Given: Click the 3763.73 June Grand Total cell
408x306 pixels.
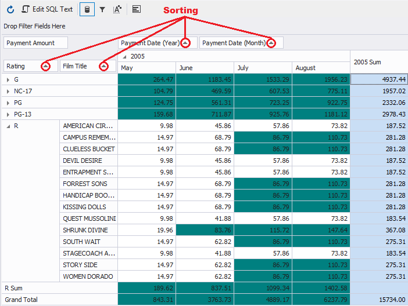Looking at the screenshot, I should click(x=205, y=300).
